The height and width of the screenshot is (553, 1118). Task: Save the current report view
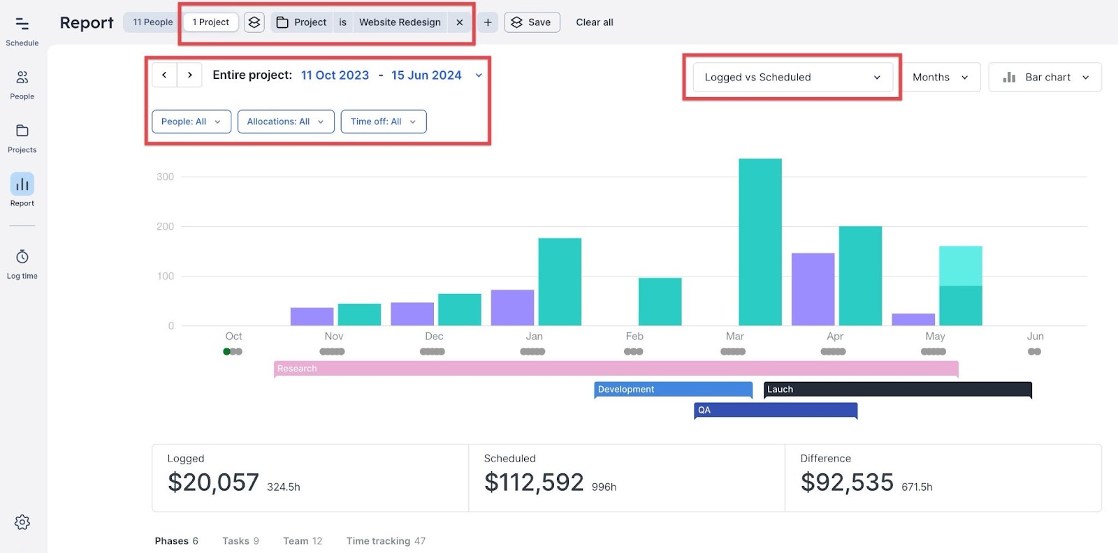pyautogui.click(x=532, y=22)
